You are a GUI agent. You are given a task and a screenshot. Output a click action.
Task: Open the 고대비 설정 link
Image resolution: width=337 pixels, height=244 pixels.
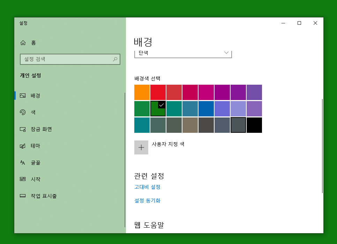point(148,187)
